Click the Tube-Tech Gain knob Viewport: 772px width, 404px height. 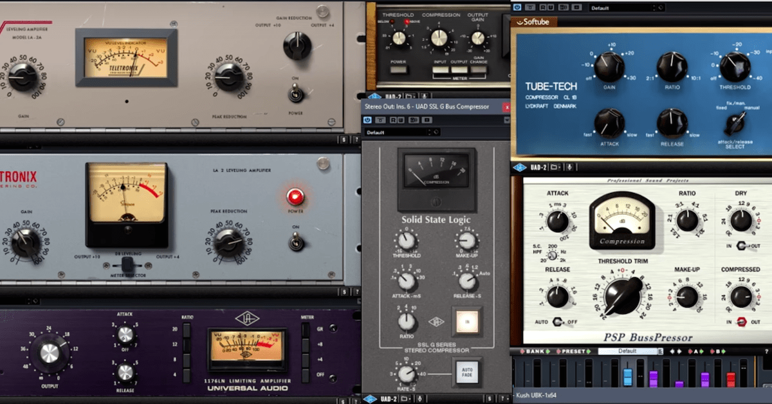(x=609, y=67)
